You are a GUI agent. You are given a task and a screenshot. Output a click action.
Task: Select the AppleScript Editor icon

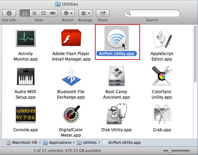(x=162, y=38)
